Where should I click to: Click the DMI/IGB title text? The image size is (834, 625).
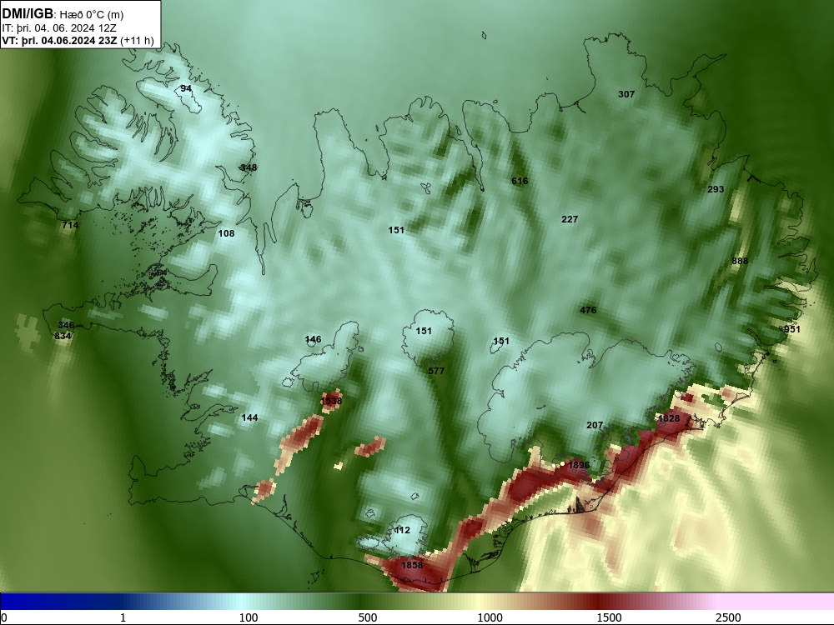point(28,14)
